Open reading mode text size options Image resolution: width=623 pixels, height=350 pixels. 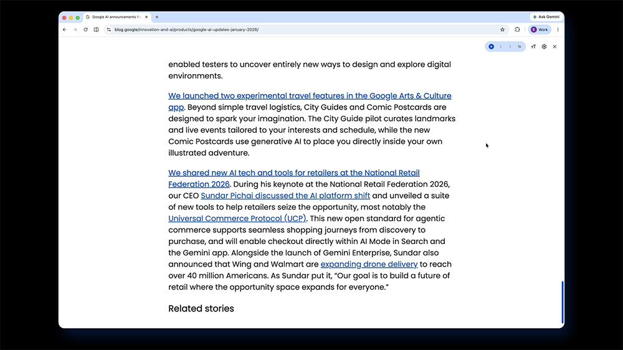(533, 47)
